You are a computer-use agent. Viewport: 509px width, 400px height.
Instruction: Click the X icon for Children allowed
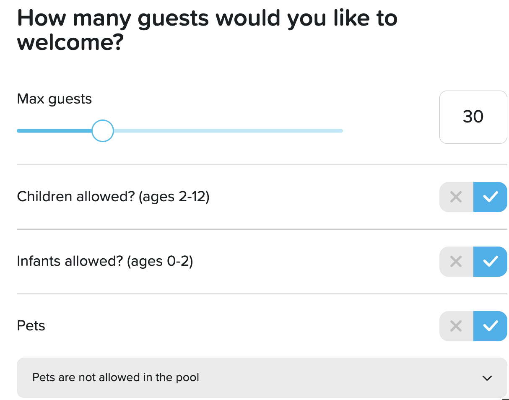pos(456,197)
